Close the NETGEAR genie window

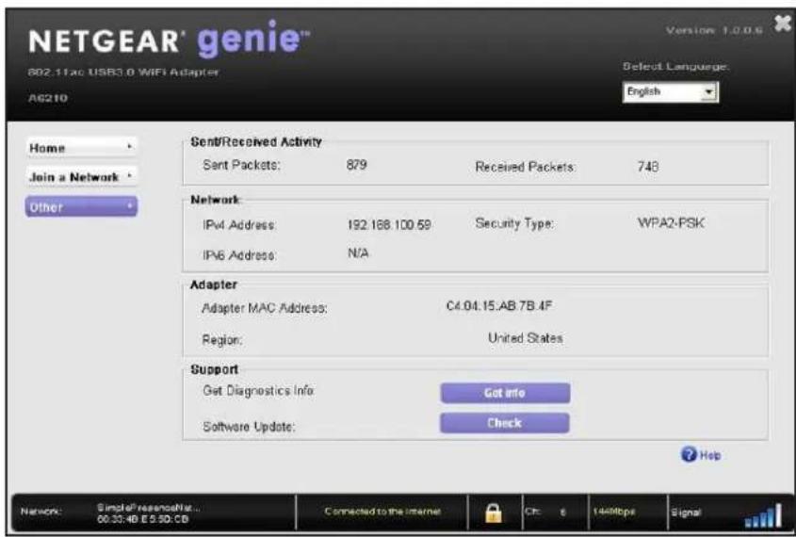[x=783, y=24]
